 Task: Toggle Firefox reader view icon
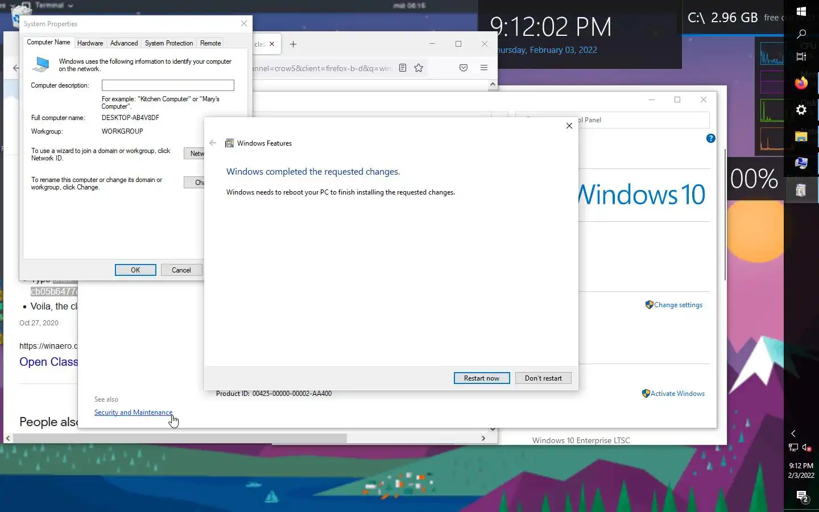tap(403, 68)
